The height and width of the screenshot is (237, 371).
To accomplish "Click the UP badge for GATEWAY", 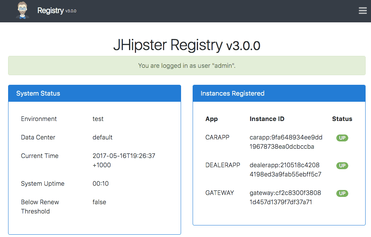I will [x=342, y=193].
